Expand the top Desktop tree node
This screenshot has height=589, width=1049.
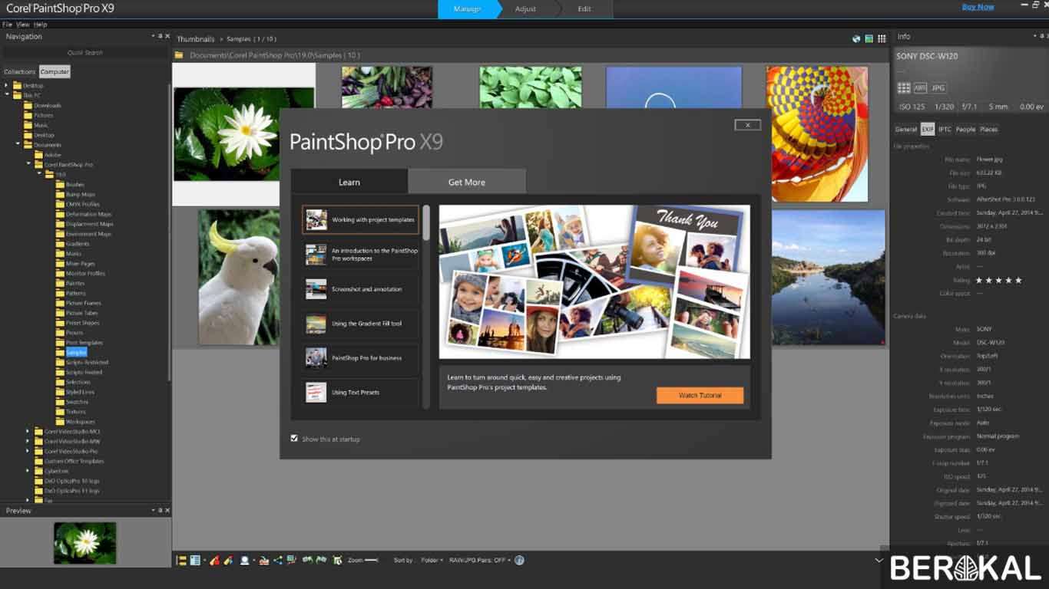point(8,85)
